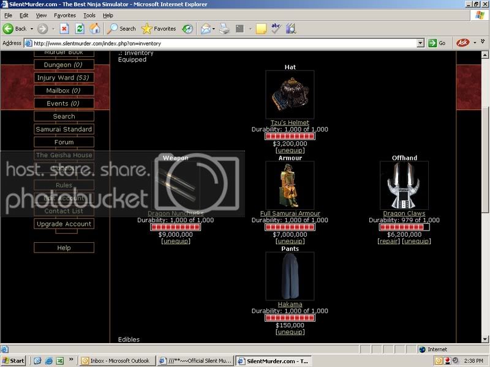Click Hakama durability bar
This screenshot has width=490, height=367.
290,318
